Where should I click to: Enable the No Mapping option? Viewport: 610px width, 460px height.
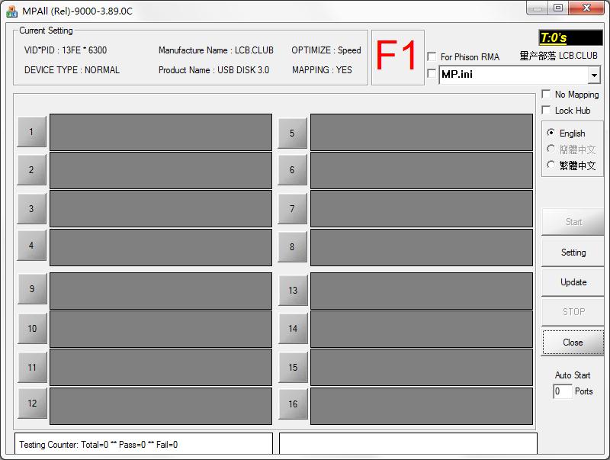(546, 94)
